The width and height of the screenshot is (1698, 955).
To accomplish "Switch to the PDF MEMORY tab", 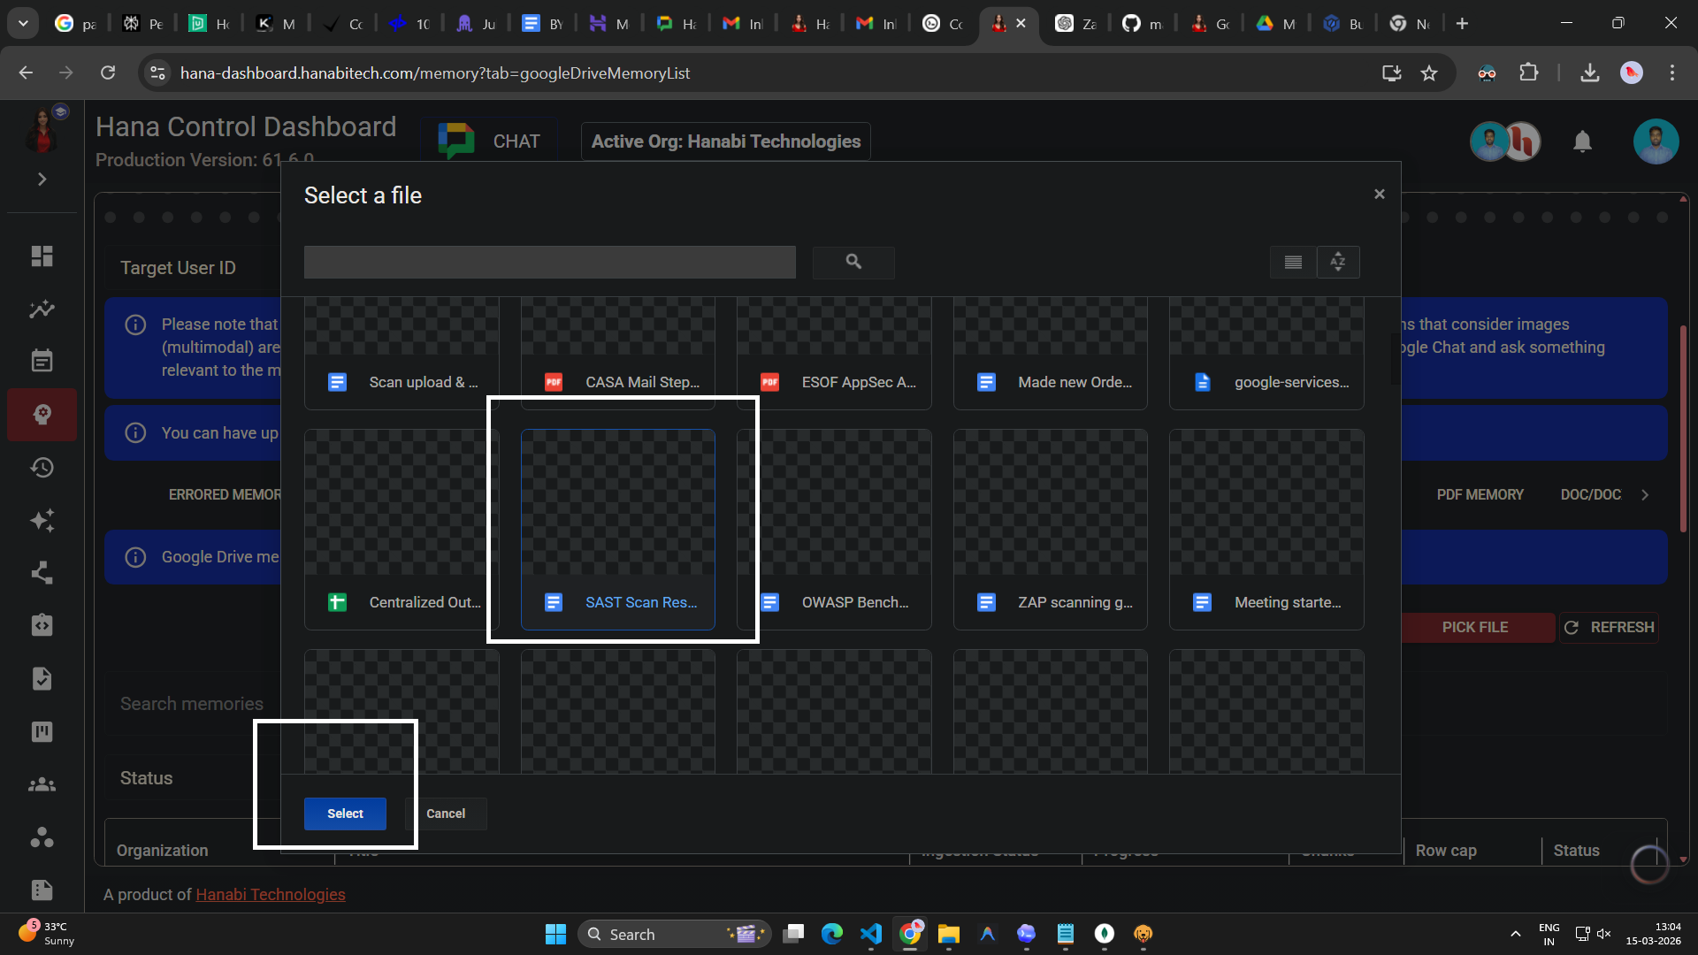I will 1480,494.
